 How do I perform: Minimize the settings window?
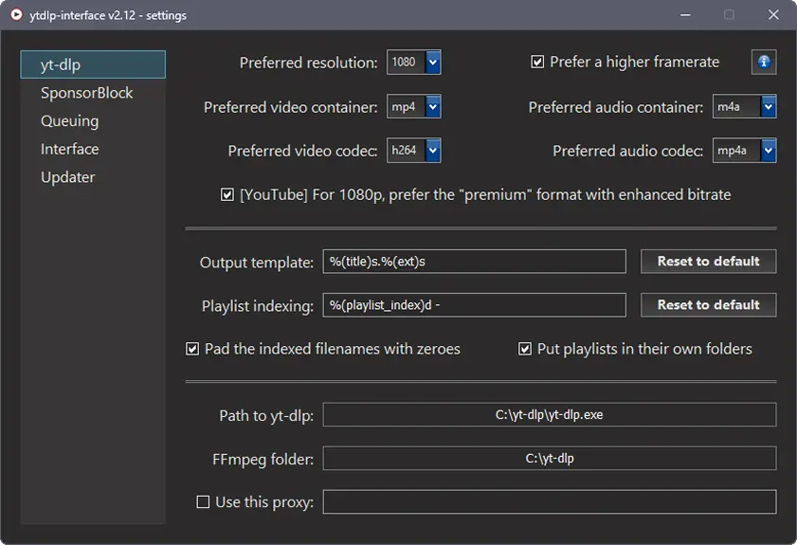coord(685,15)
